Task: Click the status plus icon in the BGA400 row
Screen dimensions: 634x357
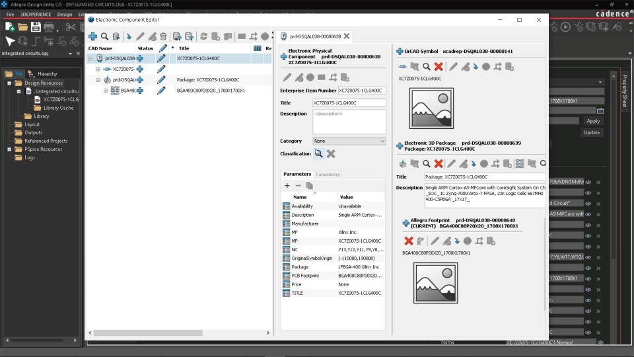Action: [x=140, y=91]
